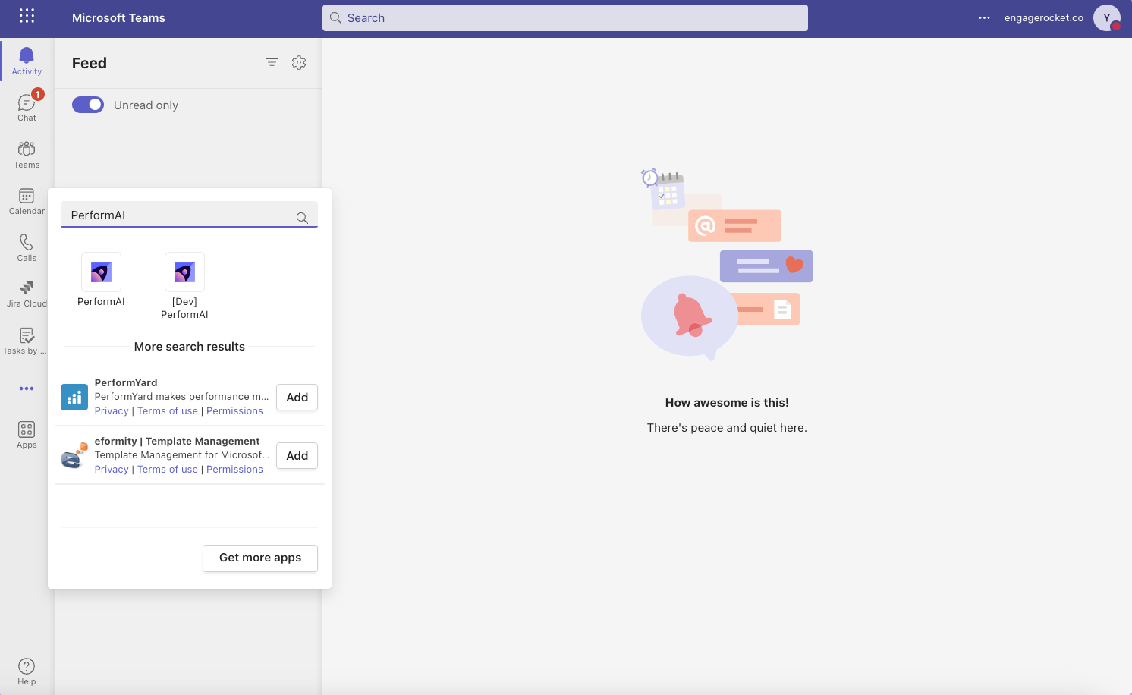This screenshot has height=695, width=1132.
Task: Open PerformYard Privacy link
Action: pos(112,410)
